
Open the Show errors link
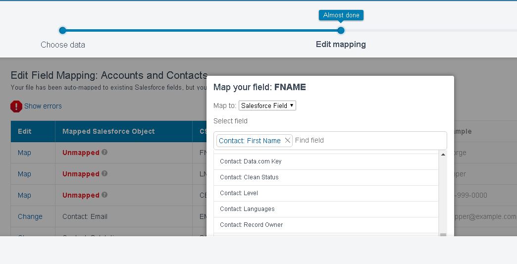43,106
